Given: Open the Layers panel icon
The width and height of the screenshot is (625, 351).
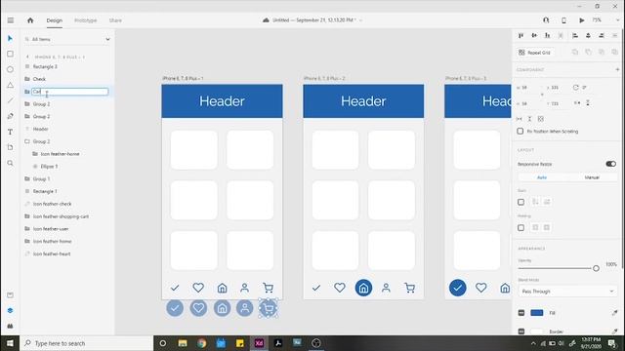Looking at the screenshot, I should point(10,310).
